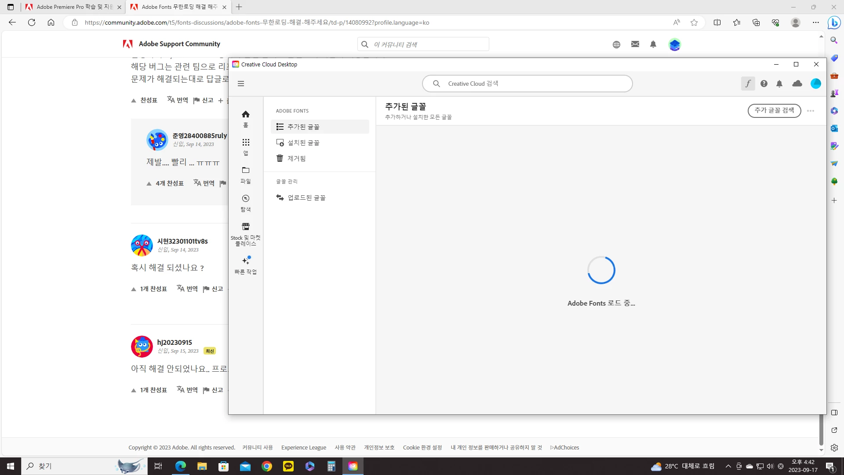Expand the three-dots more options menu
Screen dimensions: 844x475
point(811,111)
